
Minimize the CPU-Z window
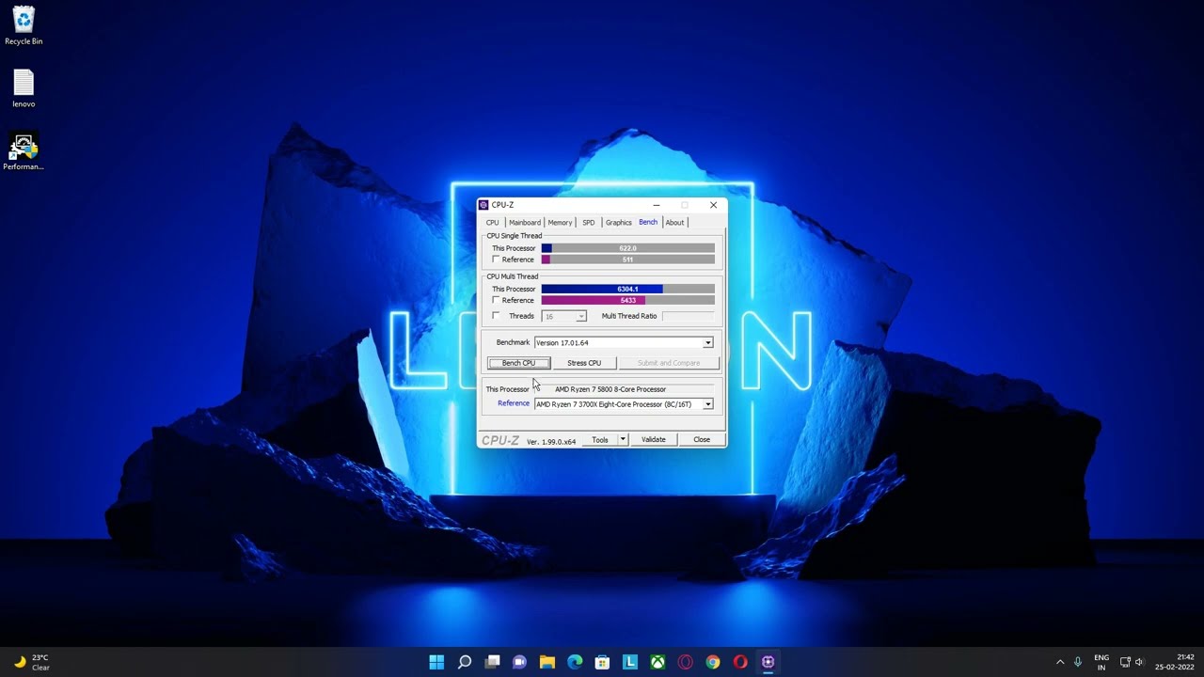[x=657, y=205]
